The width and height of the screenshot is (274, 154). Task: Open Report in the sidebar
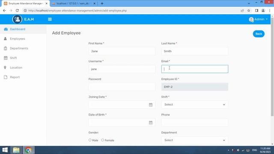(23, 77)
